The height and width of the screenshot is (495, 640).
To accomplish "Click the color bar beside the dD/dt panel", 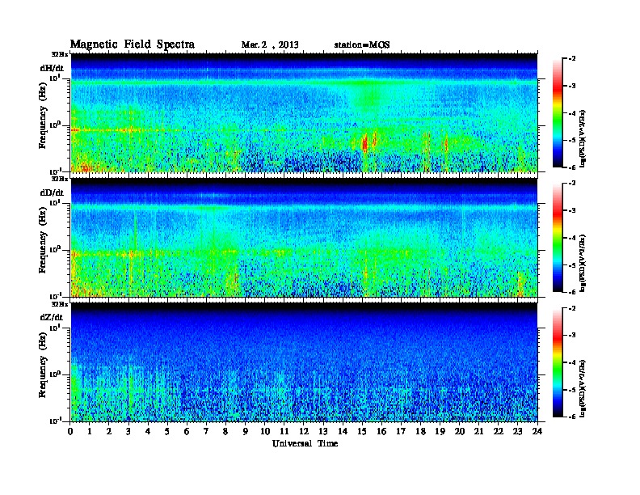I will 558,237.
